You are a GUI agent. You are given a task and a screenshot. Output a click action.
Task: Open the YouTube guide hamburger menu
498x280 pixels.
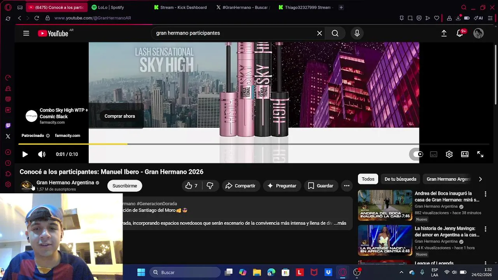coord(26,33)
